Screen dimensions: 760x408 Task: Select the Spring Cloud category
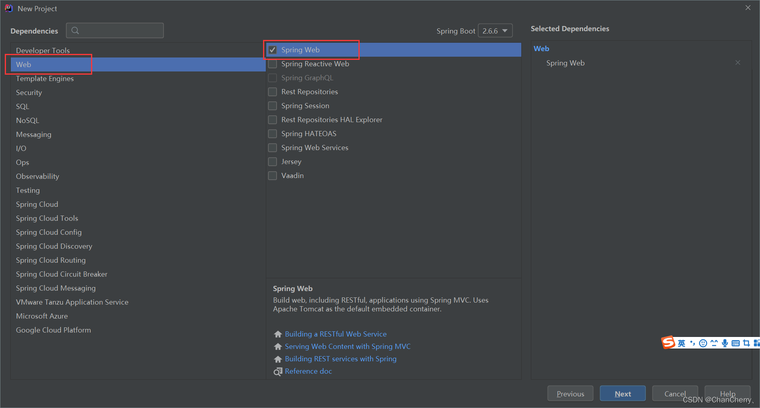coord(138,204)
